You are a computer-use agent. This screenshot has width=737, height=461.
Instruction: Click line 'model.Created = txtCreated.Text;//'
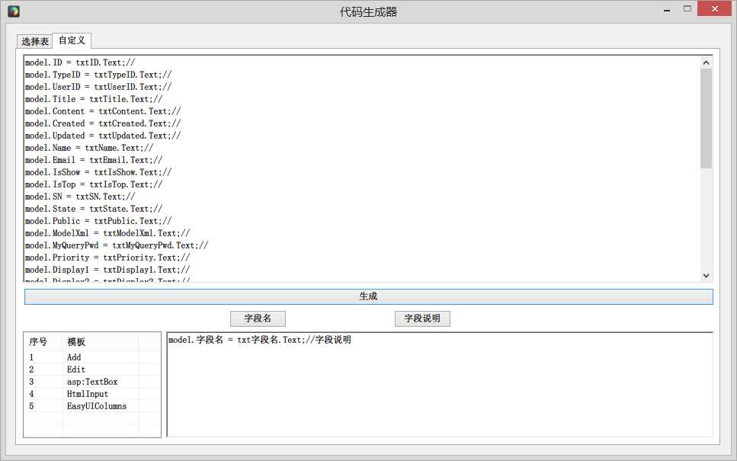click(x=103, y=123)
